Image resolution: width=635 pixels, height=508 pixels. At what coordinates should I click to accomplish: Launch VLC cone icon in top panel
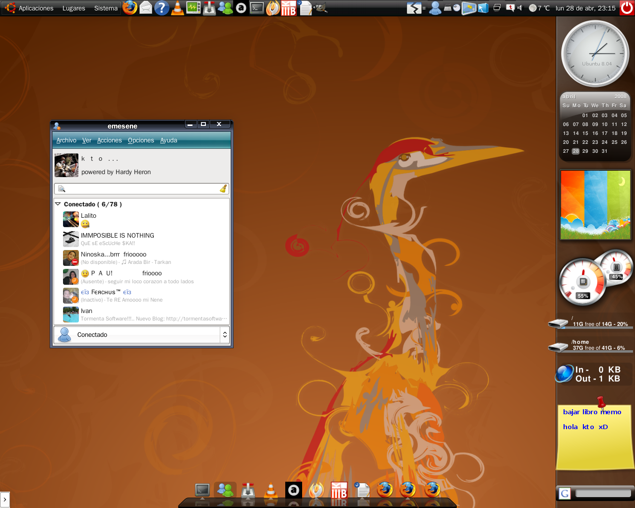tap(177, 8)
